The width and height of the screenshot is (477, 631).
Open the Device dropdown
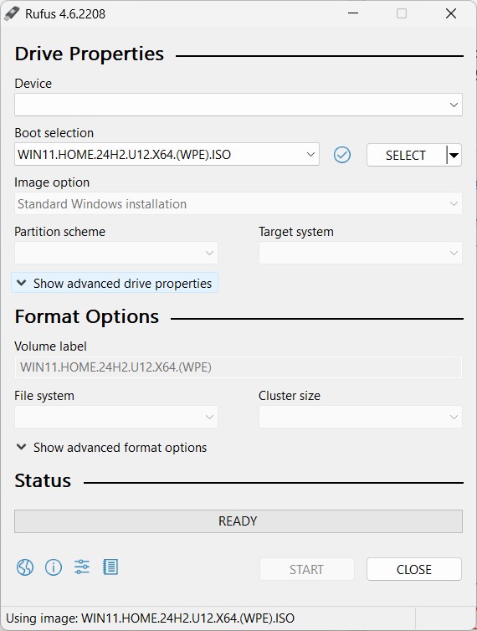coord(238,105)
